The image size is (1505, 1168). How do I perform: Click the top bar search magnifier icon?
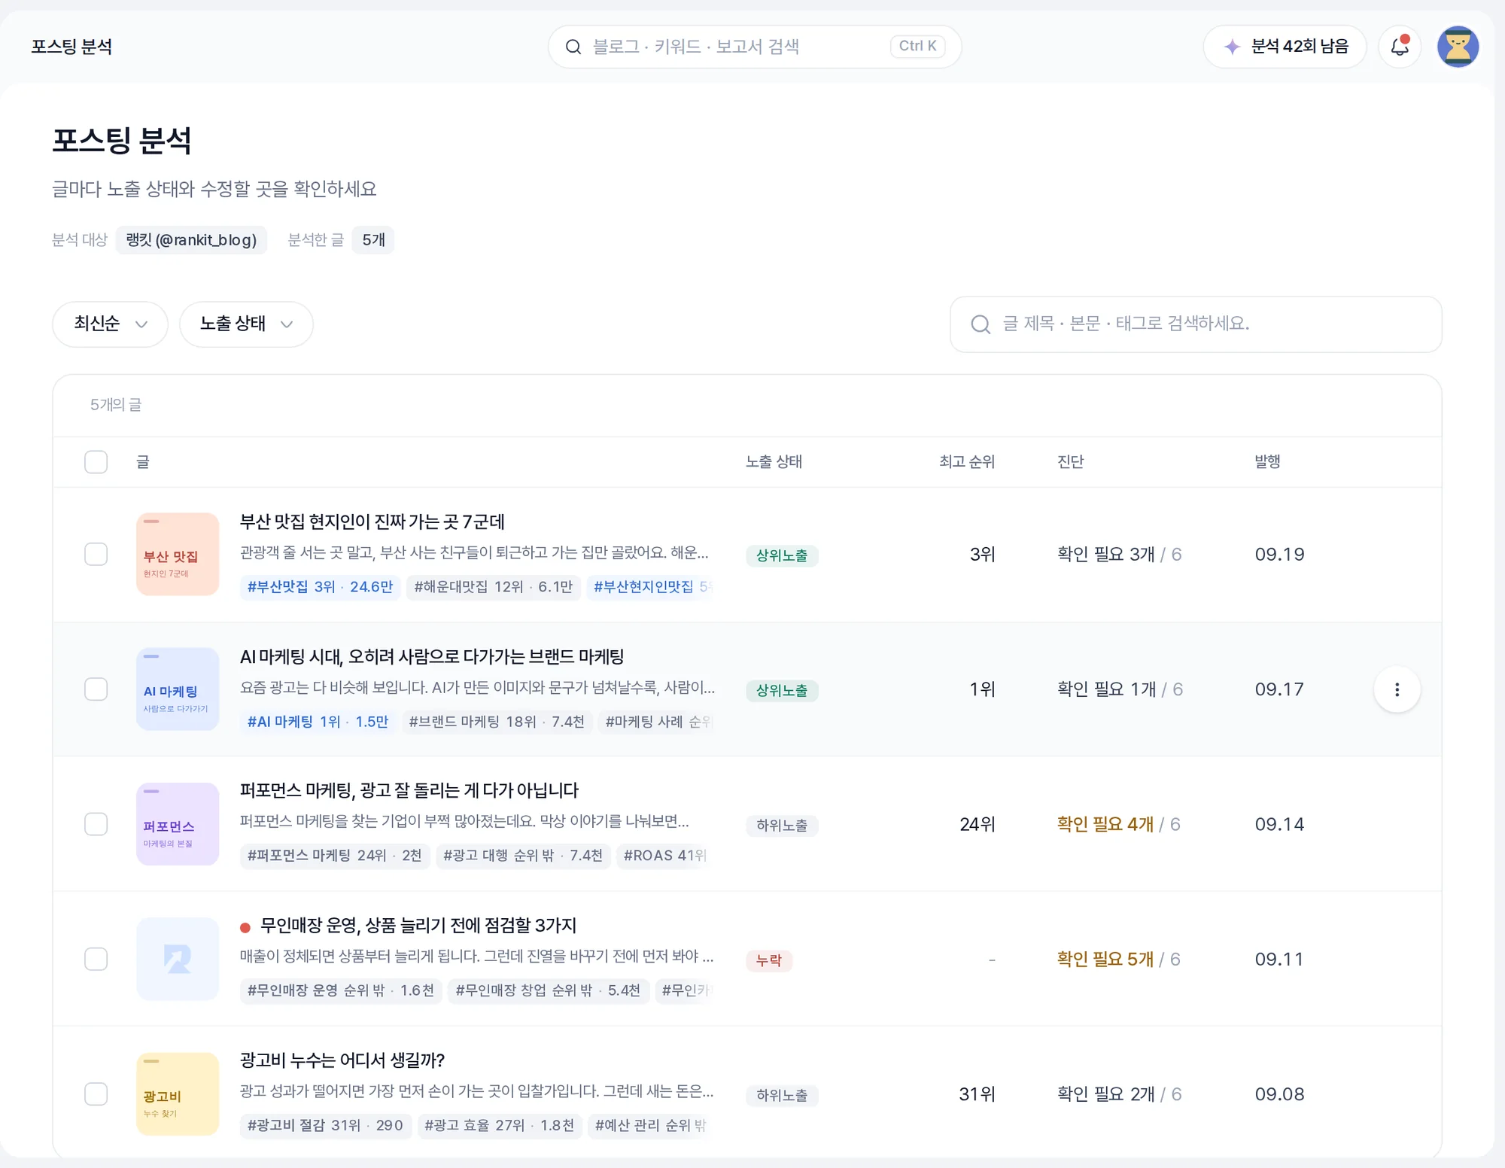click(x=573, y=47)
